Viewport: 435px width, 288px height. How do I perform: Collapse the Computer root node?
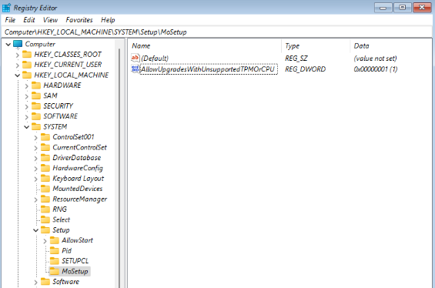(x=8, y=44)
